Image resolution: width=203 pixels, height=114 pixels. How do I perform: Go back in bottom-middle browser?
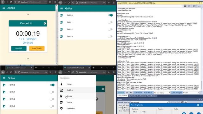coord(60,73)
